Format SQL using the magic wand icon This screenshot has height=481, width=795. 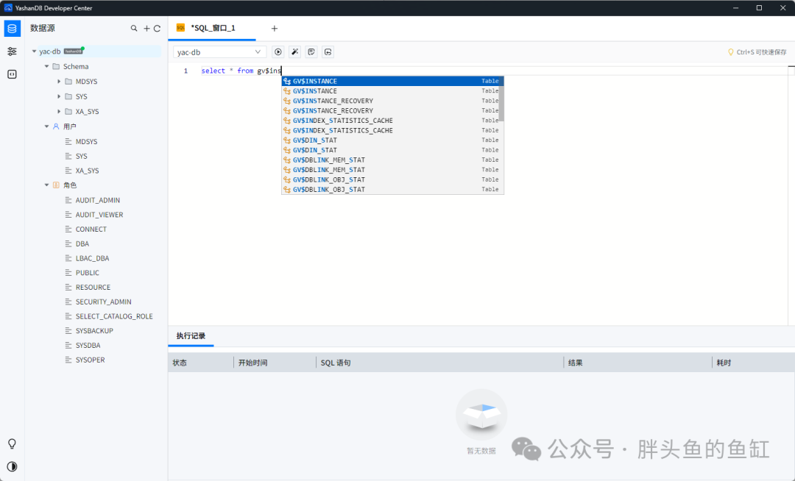coord(294,52)
